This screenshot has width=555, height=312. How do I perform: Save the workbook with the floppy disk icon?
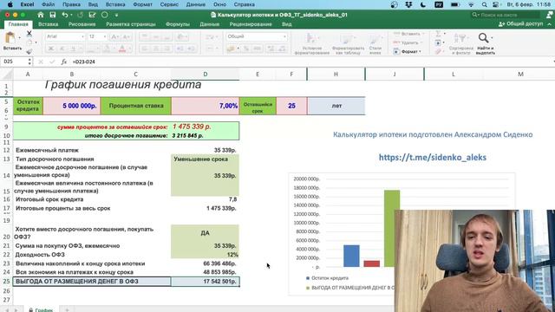(x=53, y=15)
